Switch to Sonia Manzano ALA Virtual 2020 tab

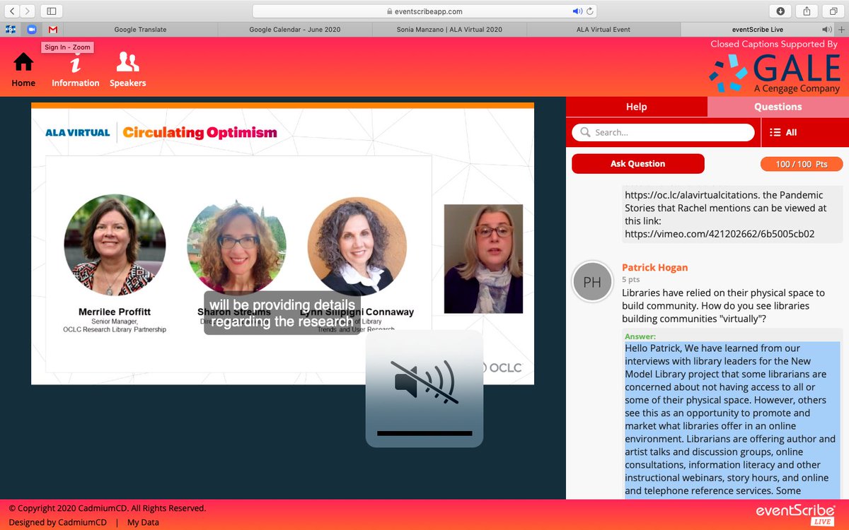449,30
